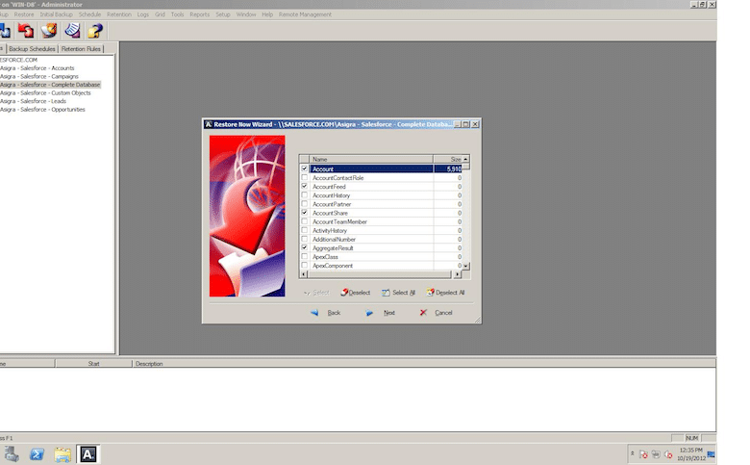This screenshot has width=750, height=465.
Task: Check the ApexClass checkbox
Action: tap(304, 257)
